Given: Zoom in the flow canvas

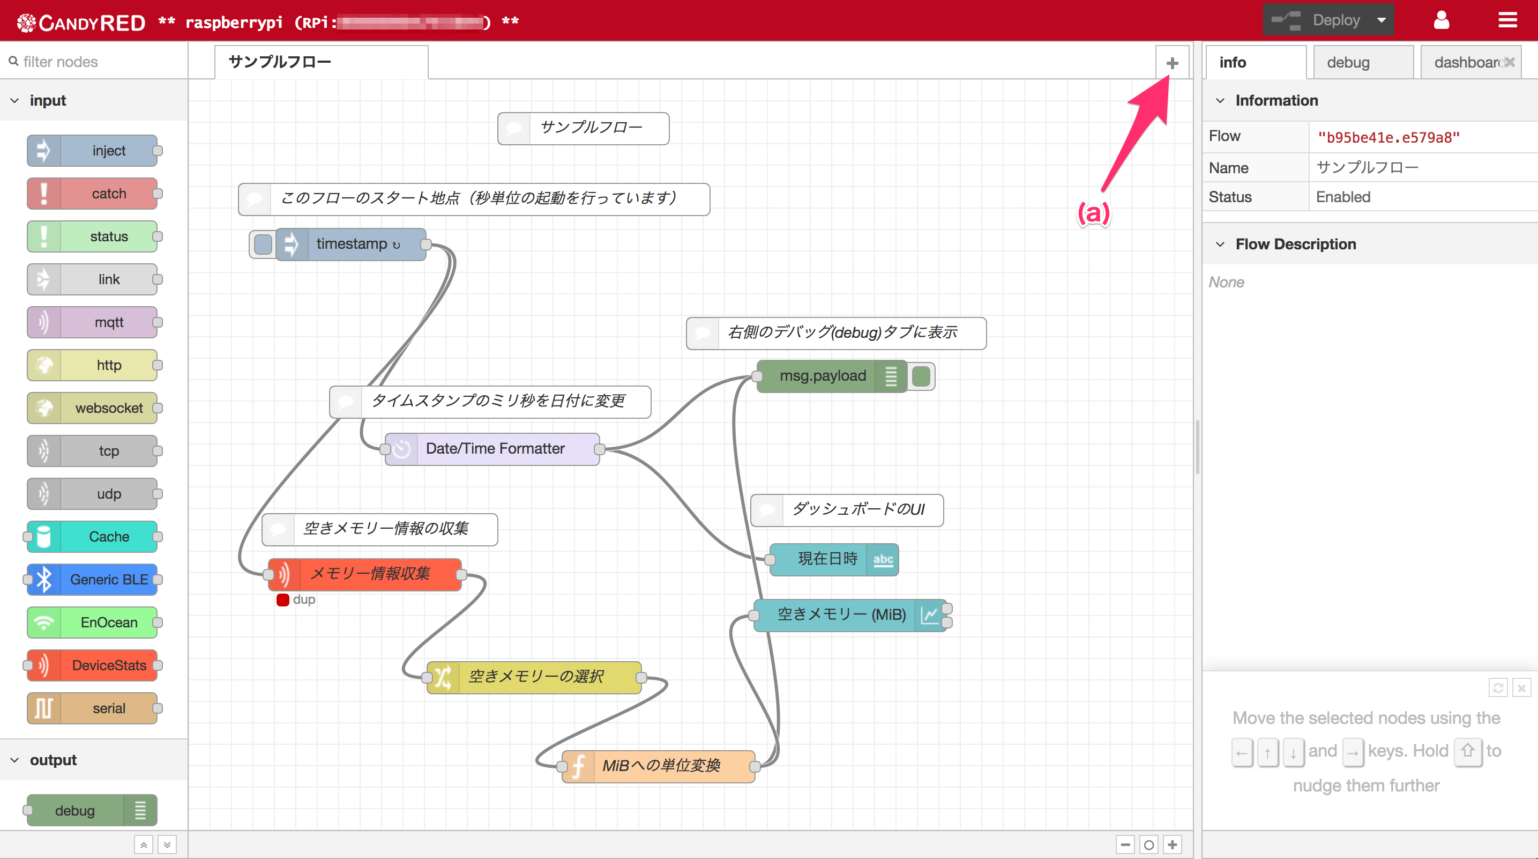Looking at the screenshot, I should [x=1173, y=845].
